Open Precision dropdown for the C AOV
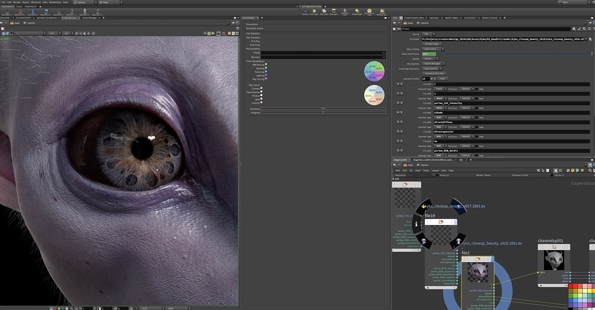The width and height of the screenshot is (595, 310). 467,89
